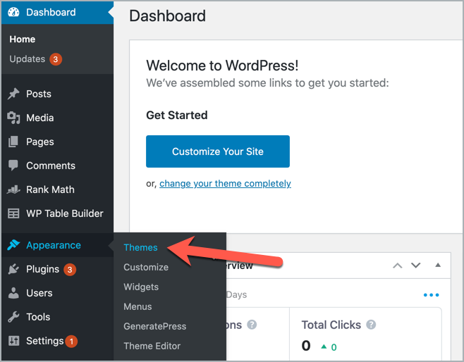Move the overview widget down
This screenshot has width=464, height=362.
(x=416, y=266)
